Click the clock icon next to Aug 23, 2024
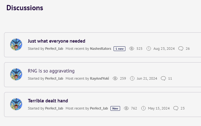This screenshot has width=201, height=126. 149,49
